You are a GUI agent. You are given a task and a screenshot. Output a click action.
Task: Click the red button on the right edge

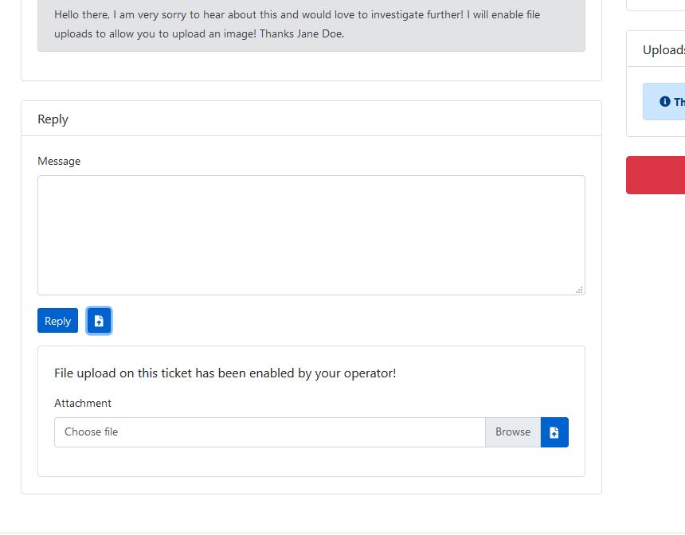(x=656, y=175)
